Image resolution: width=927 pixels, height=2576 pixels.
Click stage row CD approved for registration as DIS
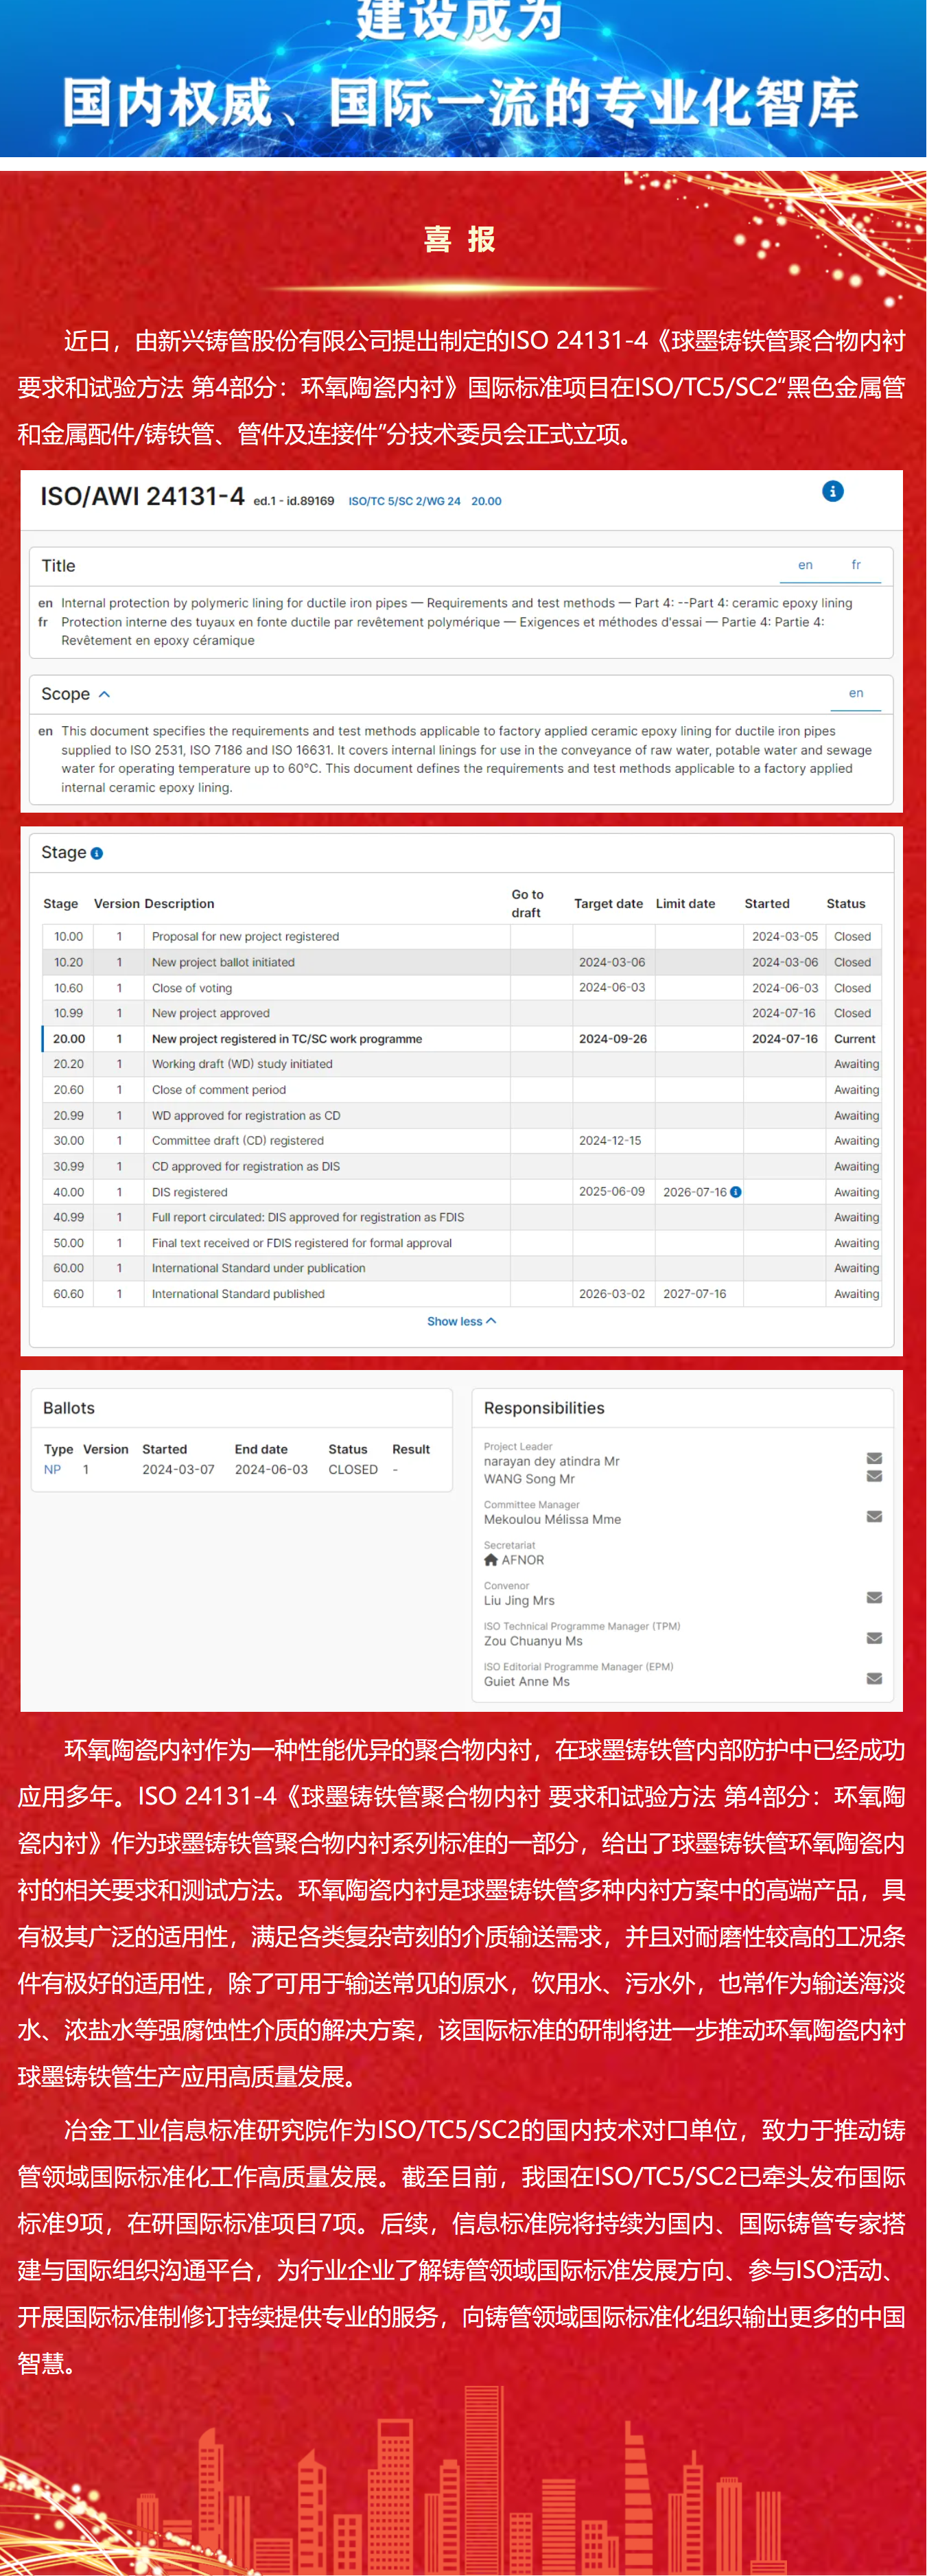(461, 1167)
